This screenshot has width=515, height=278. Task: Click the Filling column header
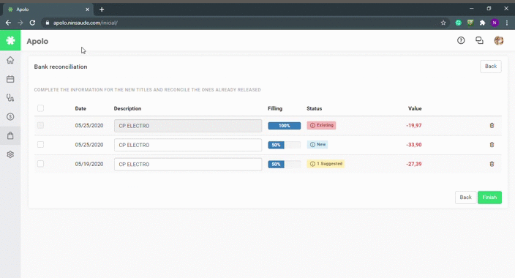(275, 108)
